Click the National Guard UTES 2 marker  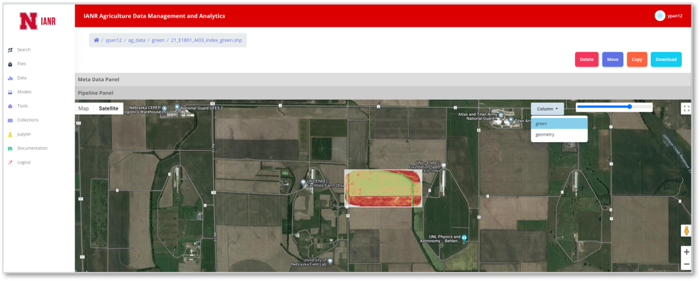[x=177, y=107]
